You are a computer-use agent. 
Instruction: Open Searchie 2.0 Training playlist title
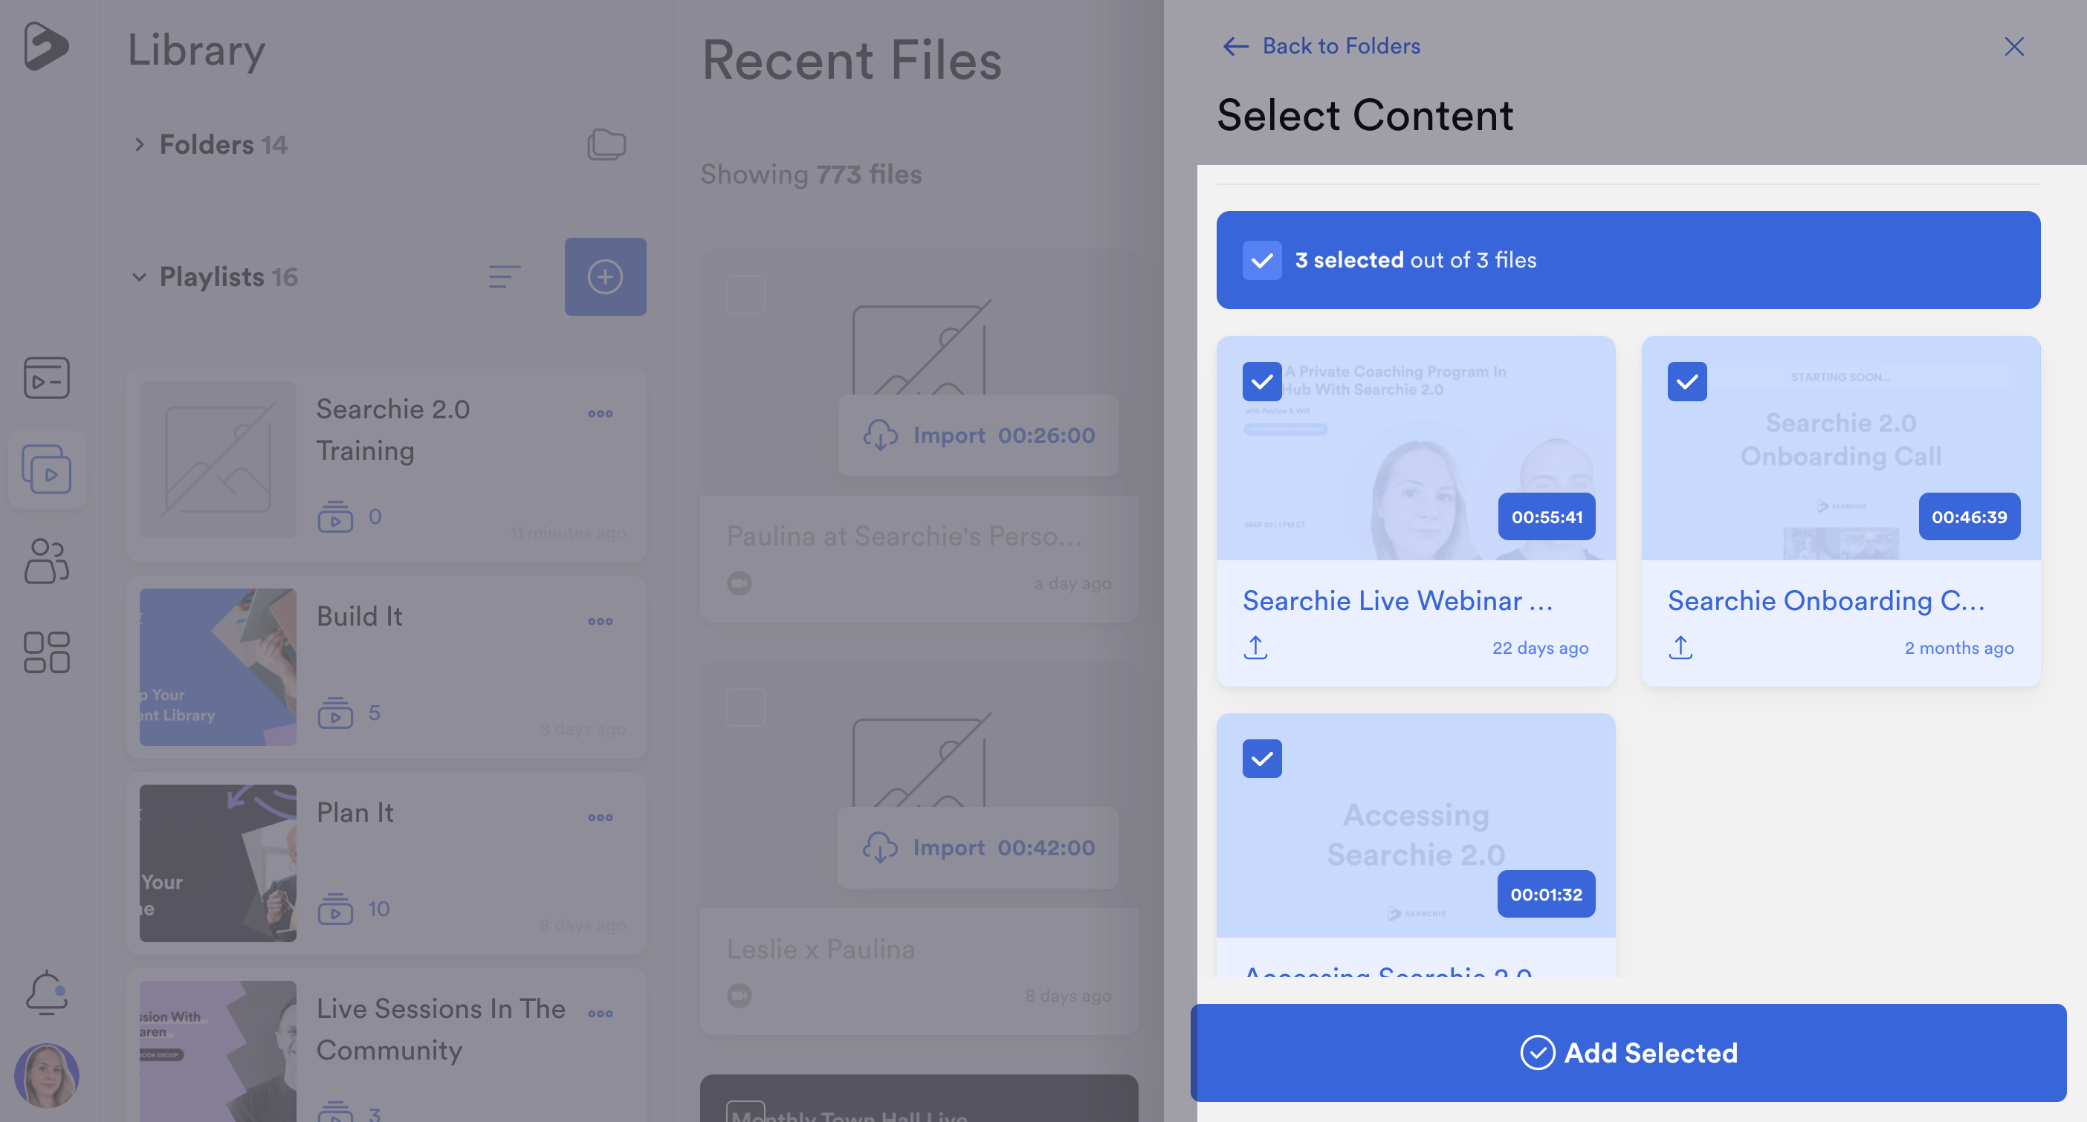click(x=393, y=430)
